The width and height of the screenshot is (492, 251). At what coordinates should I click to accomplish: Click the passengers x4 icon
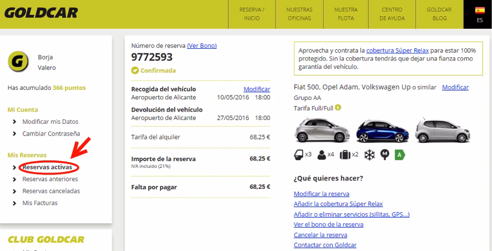322,155
